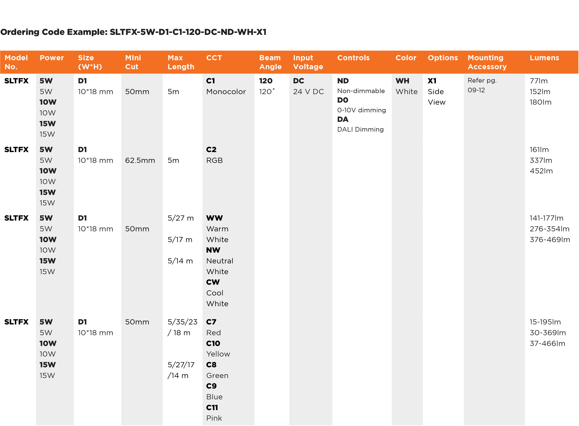This screenshot has width=579, height=426.
Task: Select the '141-177lm' lumens value
Action: (x=546, y=219)
